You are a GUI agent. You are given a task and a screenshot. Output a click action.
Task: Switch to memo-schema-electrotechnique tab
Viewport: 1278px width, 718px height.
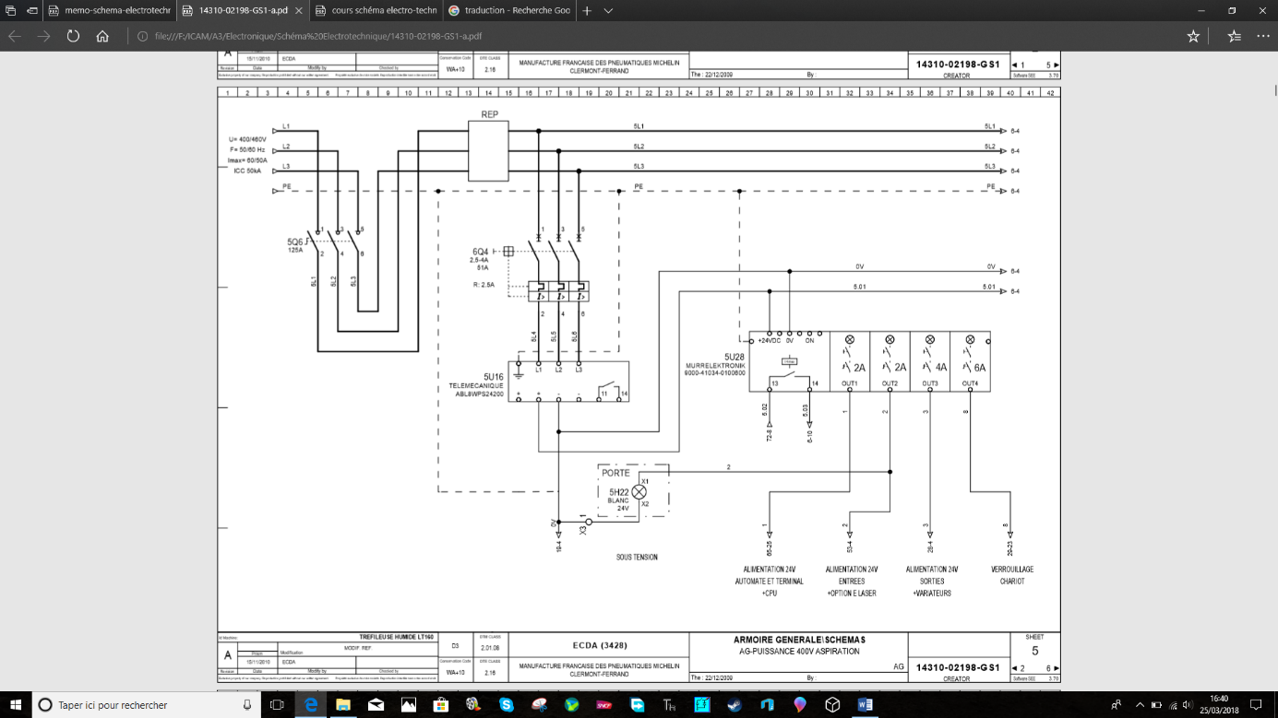click(x=111, y=11)
